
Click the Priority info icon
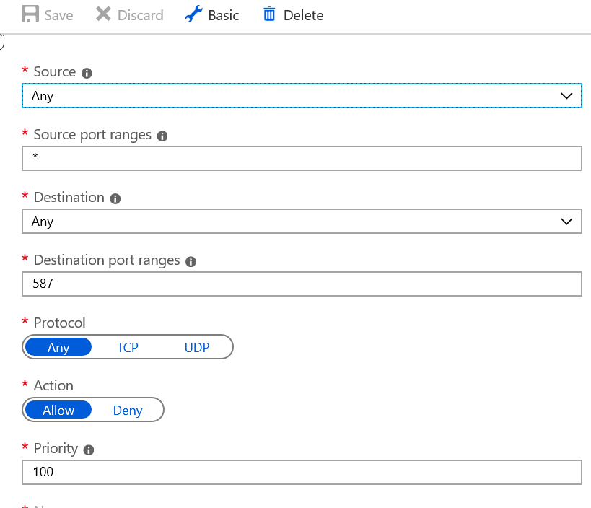click(x=89, y=450)
